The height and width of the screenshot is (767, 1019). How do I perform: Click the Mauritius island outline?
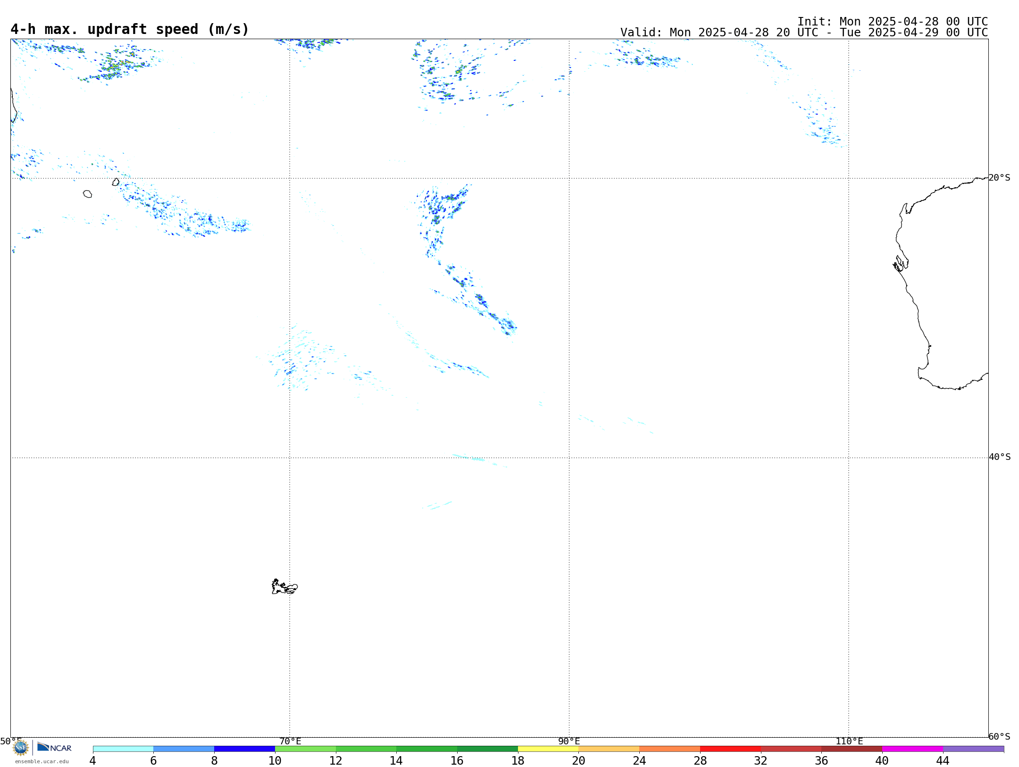[x=116, y=182]
